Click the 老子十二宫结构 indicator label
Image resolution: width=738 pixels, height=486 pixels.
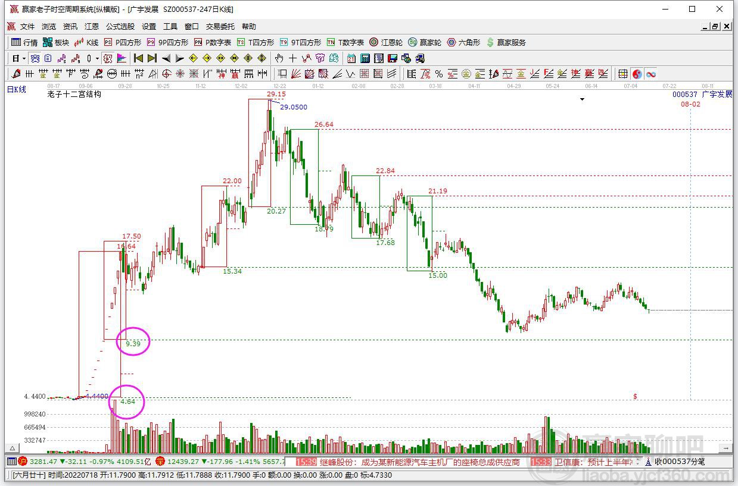[x=74, y=95]
